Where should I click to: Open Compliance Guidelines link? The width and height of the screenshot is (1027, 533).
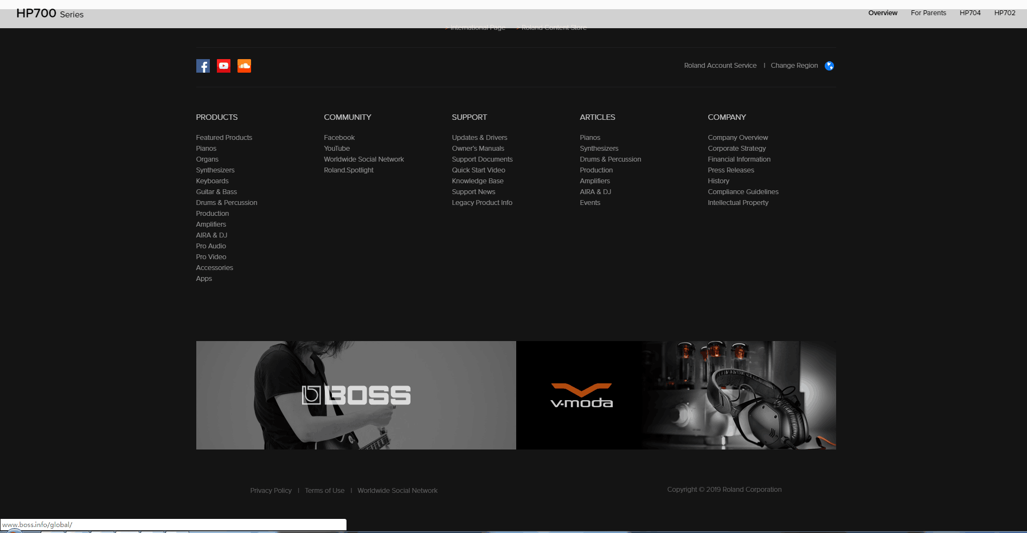(x=743, y=192)
